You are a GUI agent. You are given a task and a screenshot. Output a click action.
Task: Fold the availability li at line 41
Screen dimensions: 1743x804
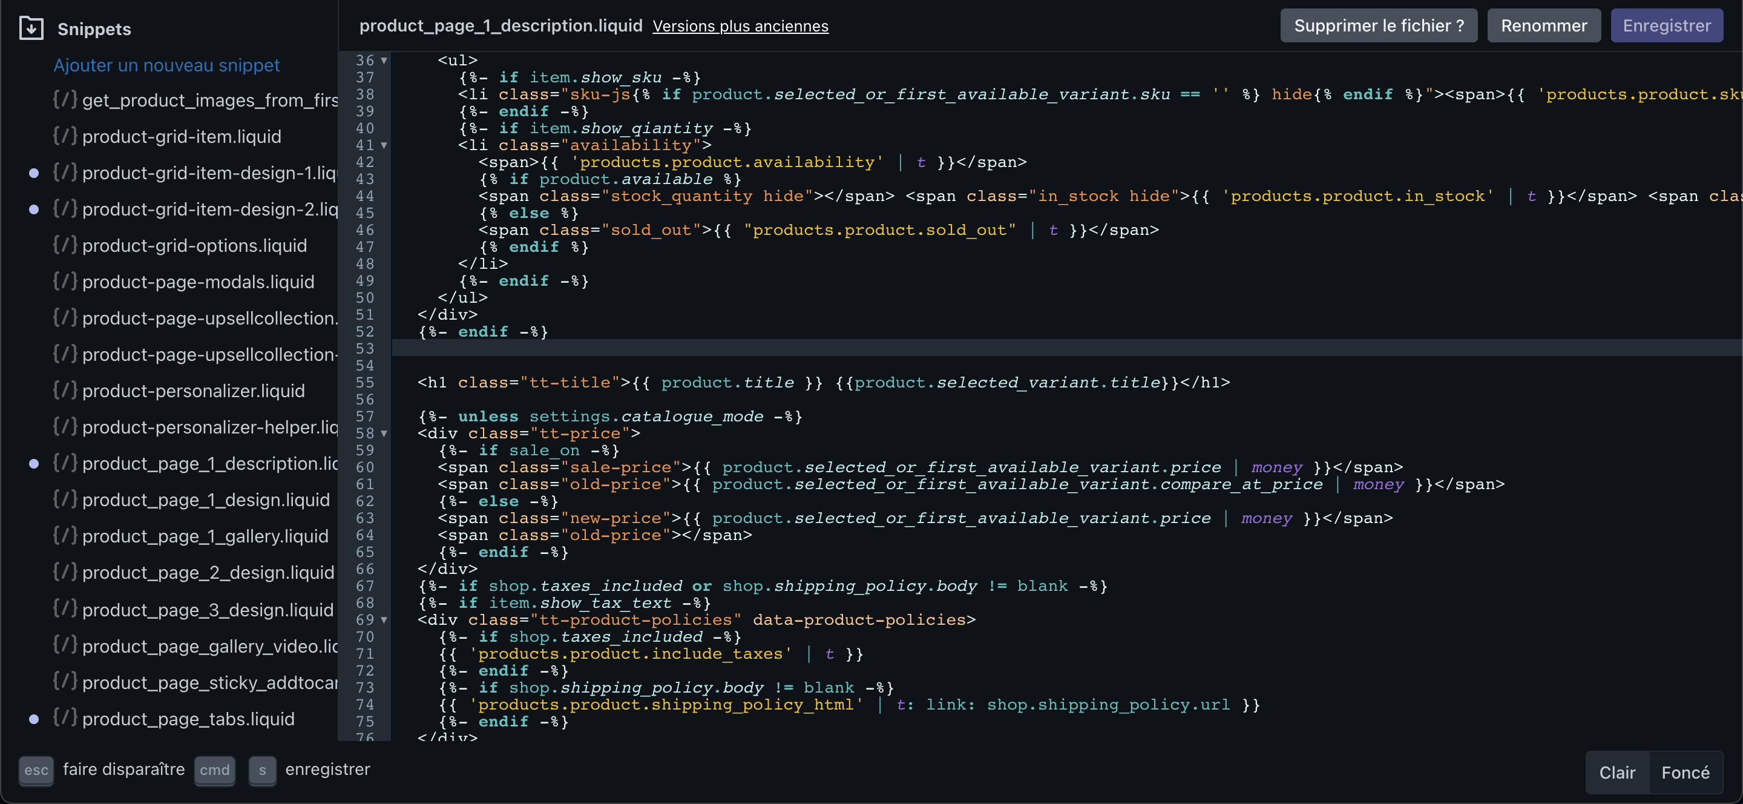[x=384, y=145]
